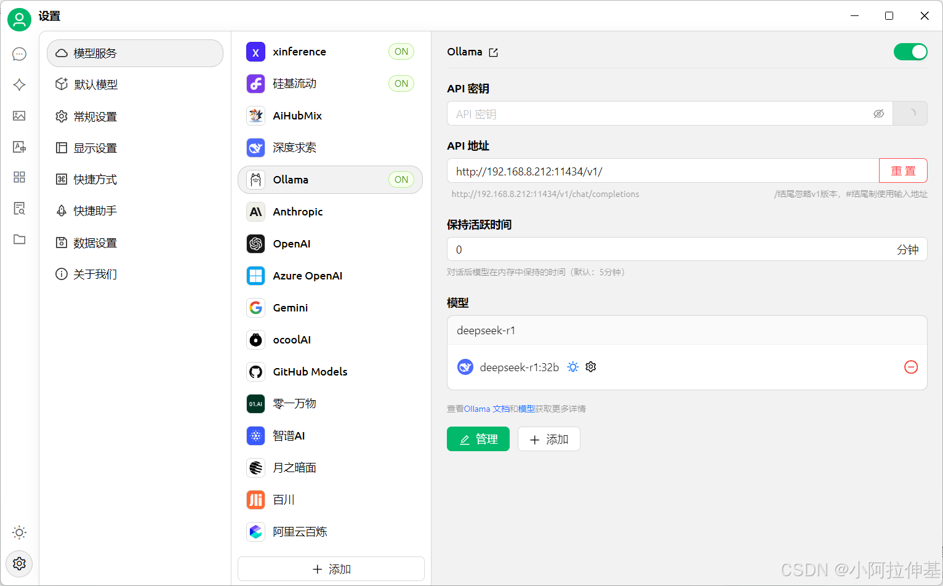Open the knowledge base sidebar icon

[x=19, y=208]
